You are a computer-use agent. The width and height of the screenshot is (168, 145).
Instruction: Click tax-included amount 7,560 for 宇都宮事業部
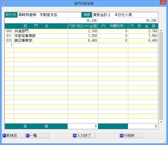click(83, 36)
